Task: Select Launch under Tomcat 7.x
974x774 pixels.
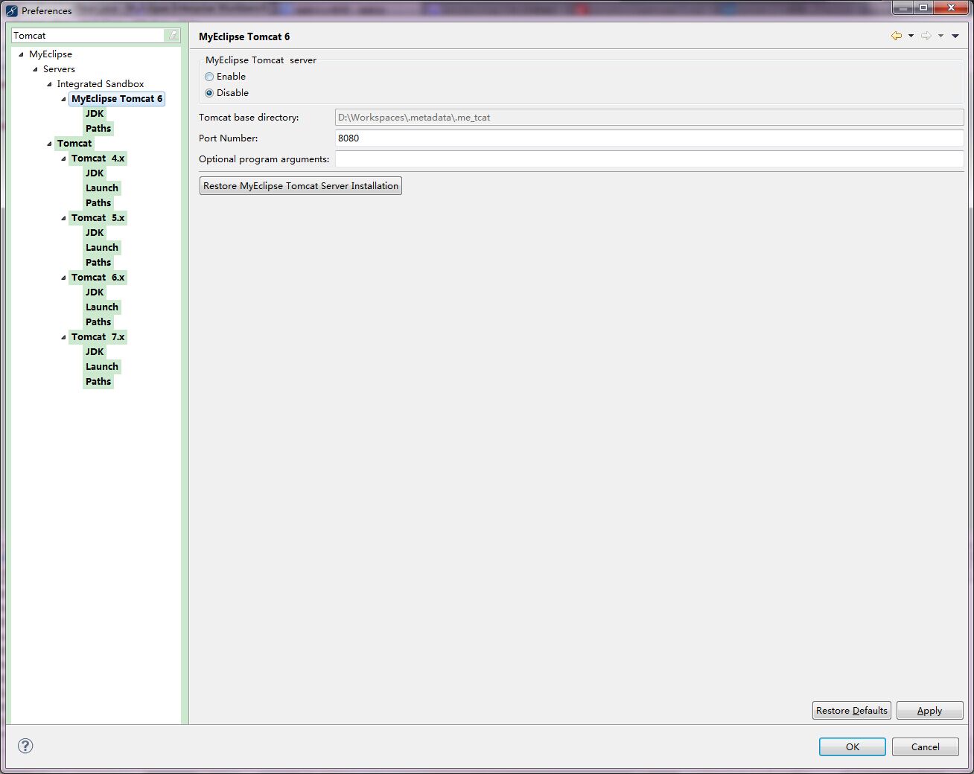Action: pos(102,366)
